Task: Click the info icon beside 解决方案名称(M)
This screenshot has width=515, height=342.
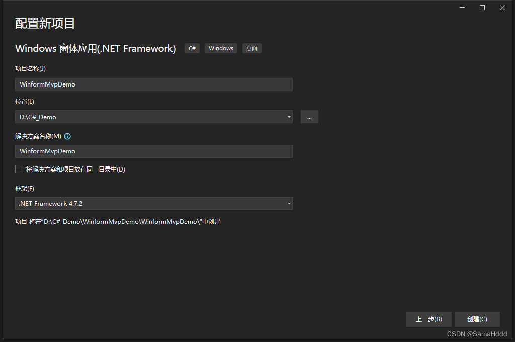Action: (67, 136)
